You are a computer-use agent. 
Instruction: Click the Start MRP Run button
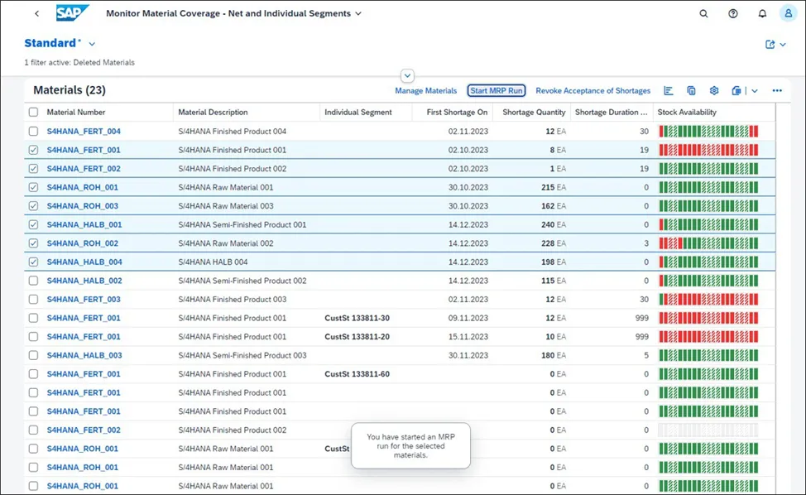point(496,91)
